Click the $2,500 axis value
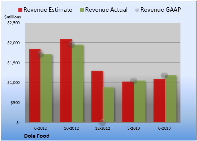 point(13,23)
